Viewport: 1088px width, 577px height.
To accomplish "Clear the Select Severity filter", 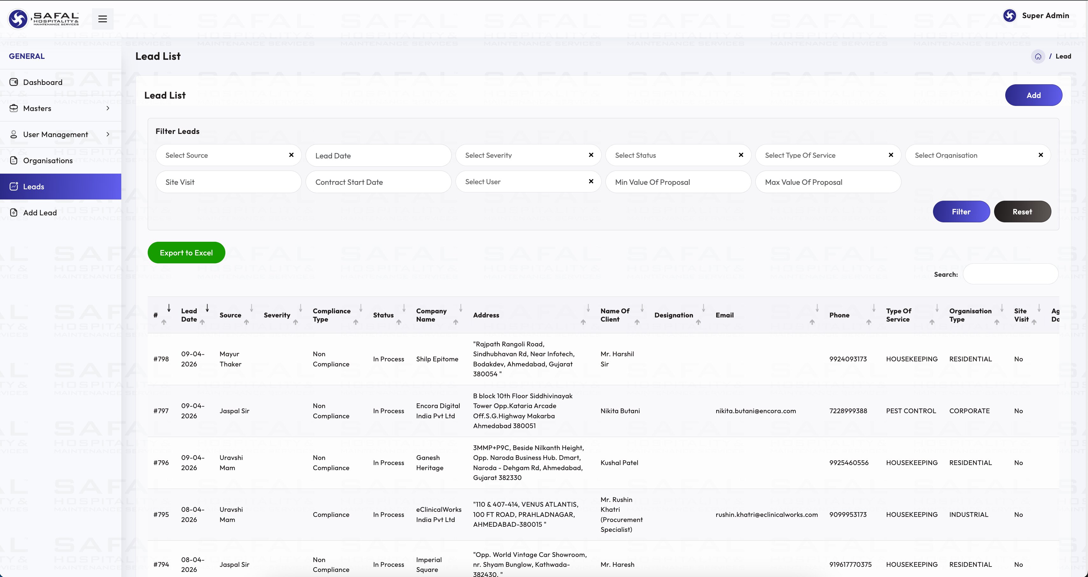I will point(591,155).
